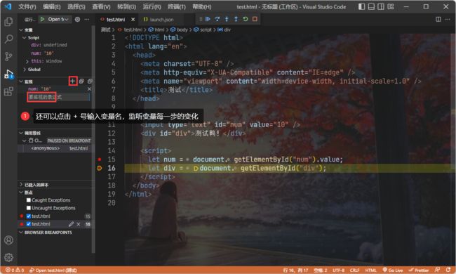The height and width of the screenshot is (274, 456).
Task: Open the Run and Debug view
Action: (x=8, y=74)
